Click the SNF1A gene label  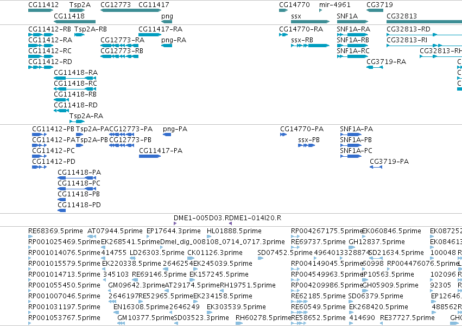(x=347, y=16)
